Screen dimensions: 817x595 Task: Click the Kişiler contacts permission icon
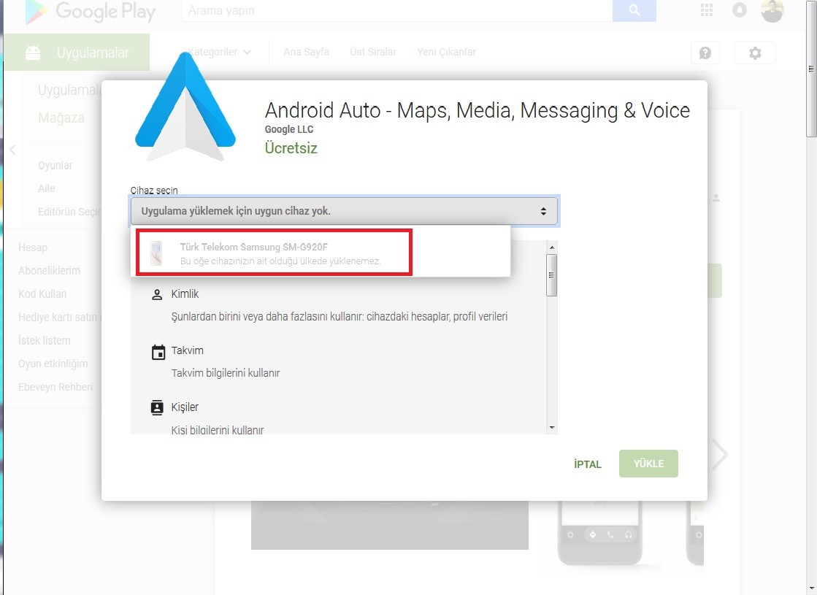[x=157, y=407]
